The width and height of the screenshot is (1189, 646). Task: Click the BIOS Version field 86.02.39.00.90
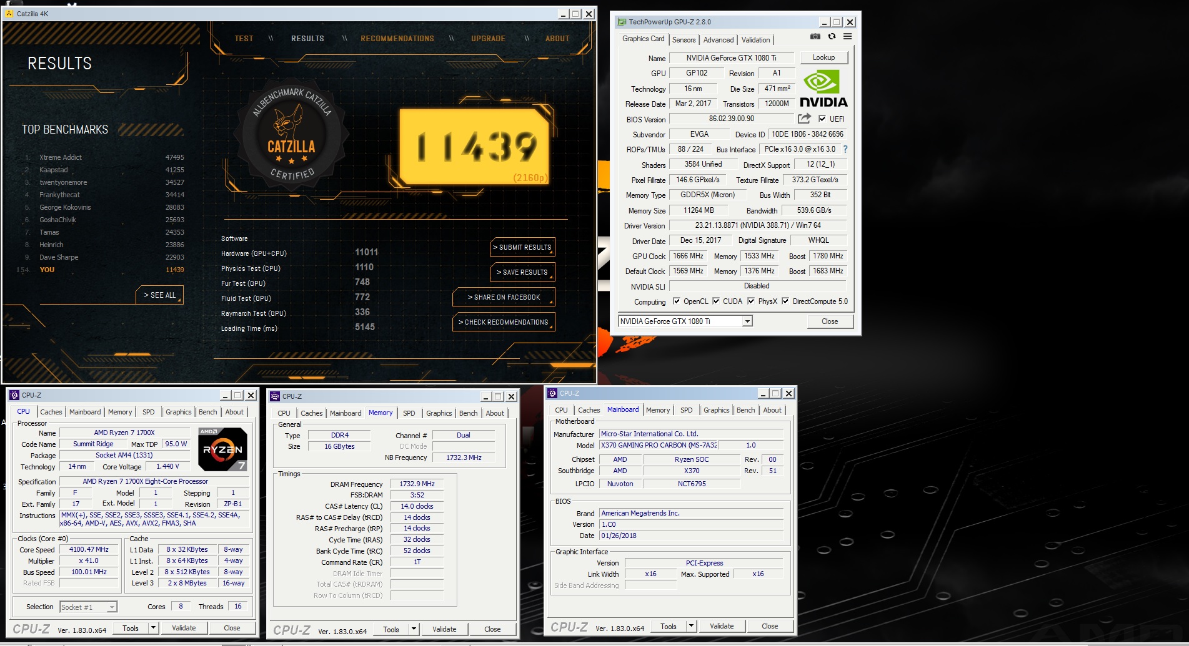click(732, 119)
